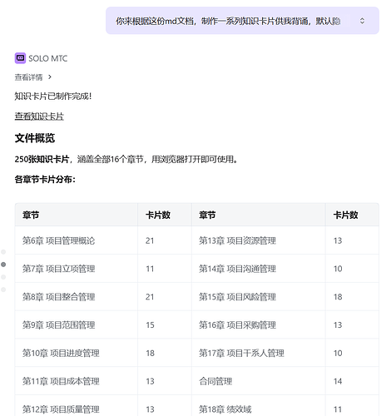The height and width of the screenshot is (416, 391).
Task: Open the 查看详情 details chevron
Action: point(50,77)
